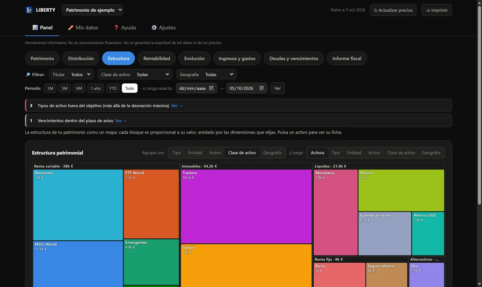
Task: Click the Imprimir button
Action: 437,10
